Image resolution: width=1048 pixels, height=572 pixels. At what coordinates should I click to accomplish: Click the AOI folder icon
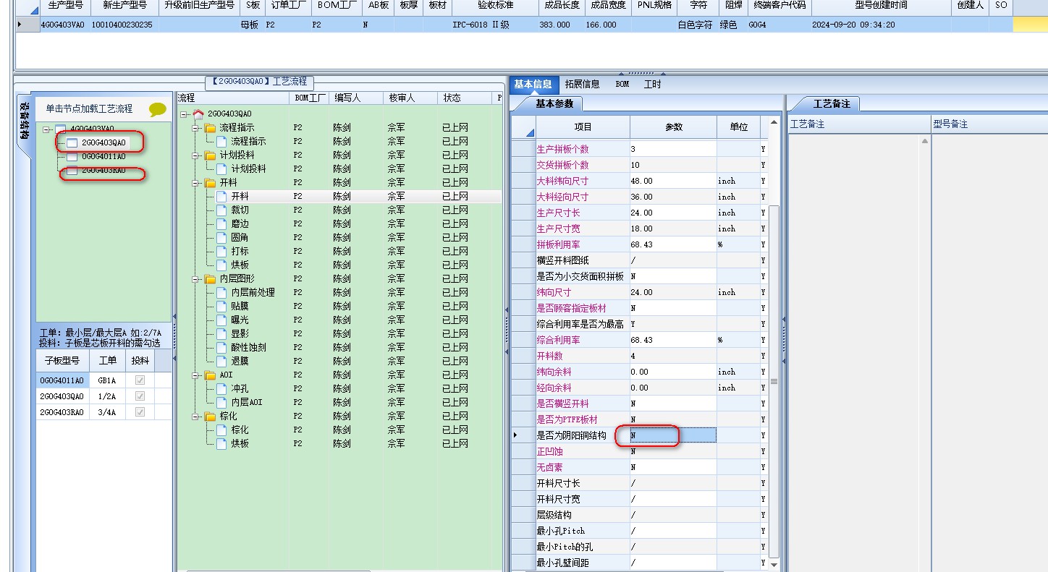211,375
